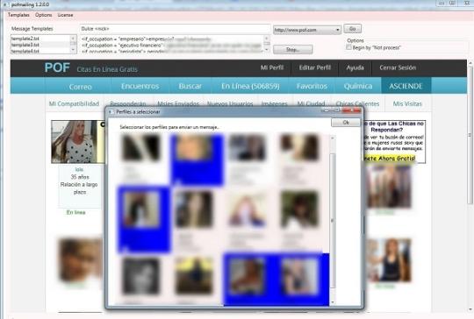Open the Química tab

click(358, 86)
